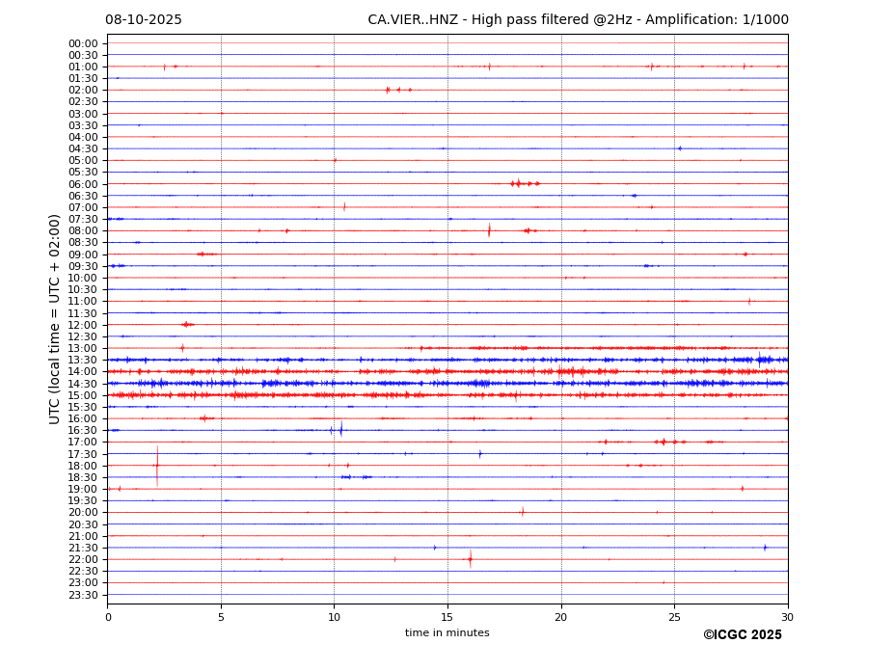Click the "time in minutes" axis label
This screenshot has height=671, width=894.
click(x=447, y=633)
